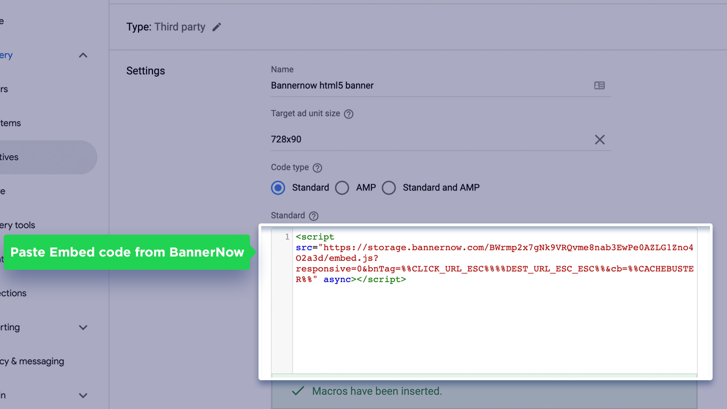Open help for Target ad unit size
The width and height of the screenshot is (727, 409).
(x=349, y=114)
